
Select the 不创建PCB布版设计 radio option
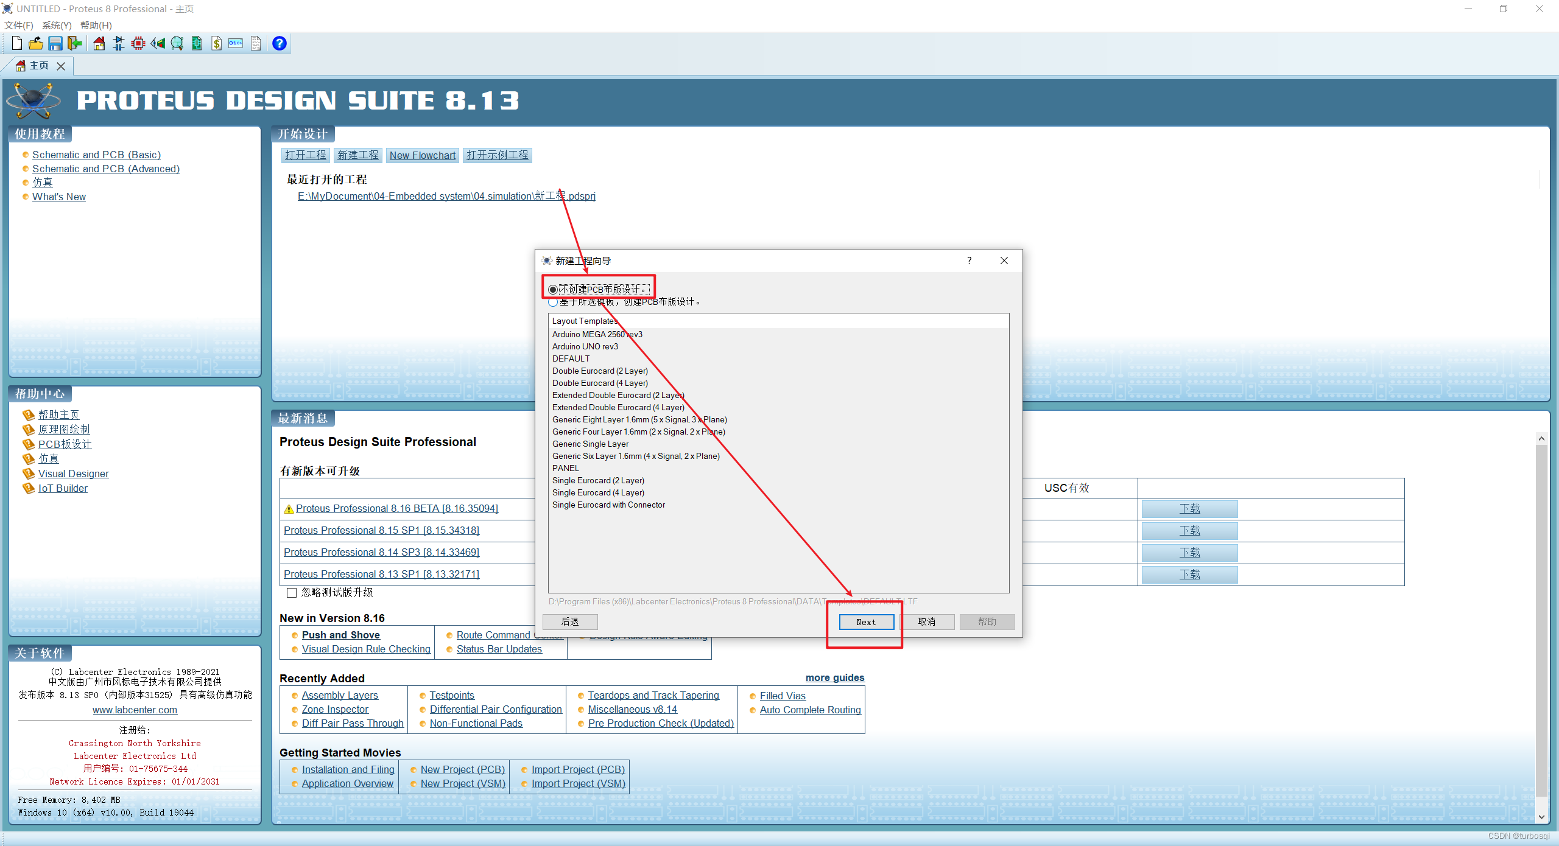552,290
